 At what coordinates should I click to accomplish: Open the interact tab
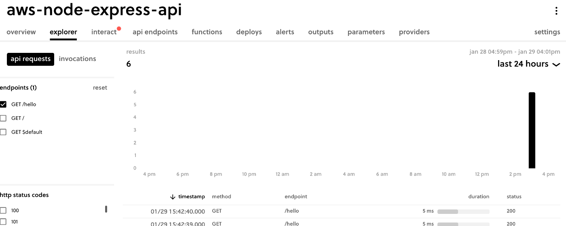pos(104,32)
